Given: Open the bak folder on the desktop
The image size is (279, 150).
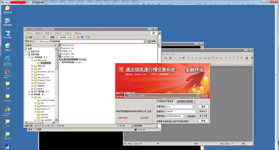Looking at the screenshot, I should click(x=7, y=85).
